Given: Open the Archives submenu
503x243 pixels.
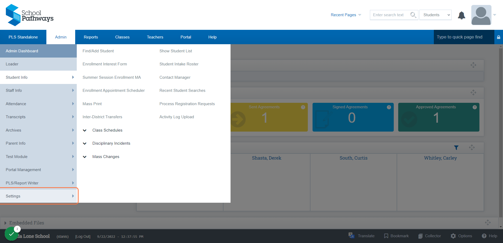Looking at the screenshot, I should (38, 130).
